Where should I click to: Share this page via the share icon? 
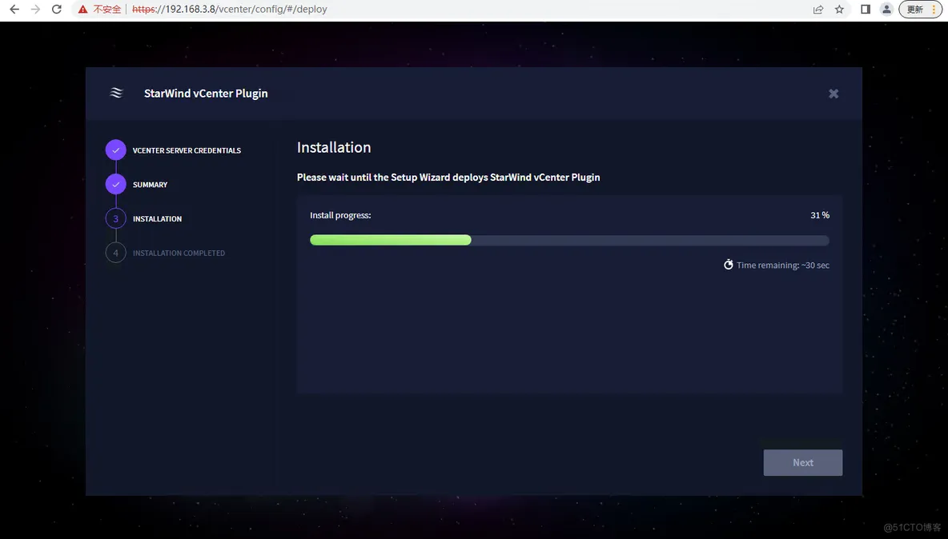(818, 9)
